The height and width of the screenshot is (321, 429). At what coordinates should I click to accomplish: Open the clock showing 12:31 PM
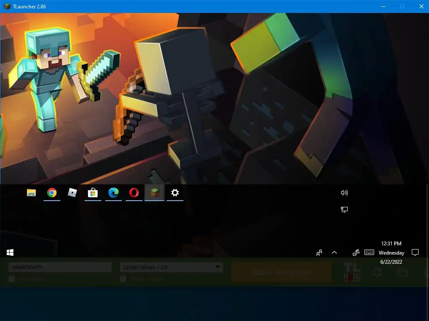391,252
